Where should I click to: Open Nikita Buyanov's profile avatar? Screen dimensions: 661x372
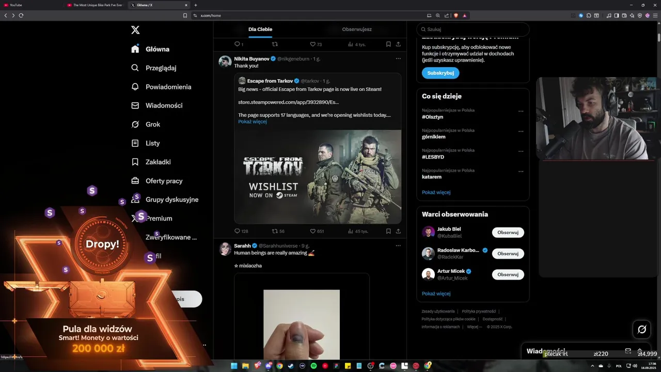(225, 61)
